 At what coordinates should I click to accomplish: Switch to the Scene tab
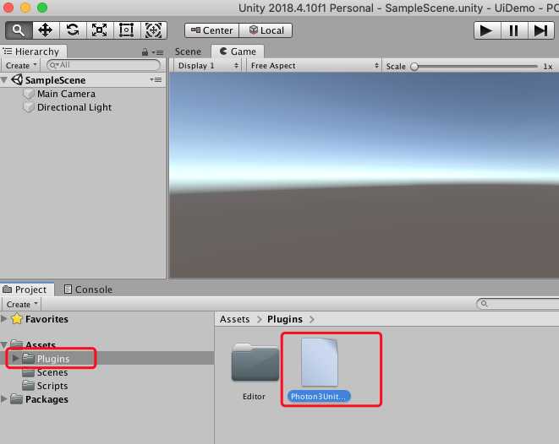click(x=188, y=52)
